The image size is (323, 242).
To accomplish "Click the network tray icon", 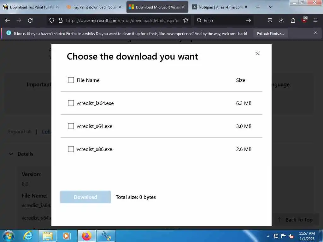I will [x=276, y=236].
